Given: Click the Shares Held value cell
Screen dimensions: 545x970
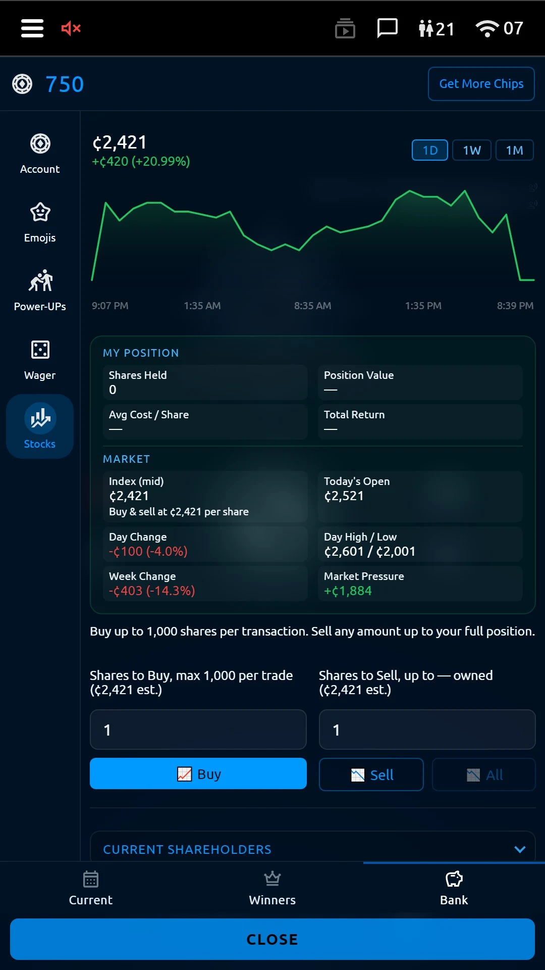Looking at the screenshot, I should (x=205, y=382).
